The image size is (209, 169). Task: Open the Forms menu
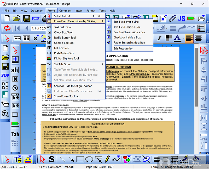pyautogui.click(x=51, y=11)
